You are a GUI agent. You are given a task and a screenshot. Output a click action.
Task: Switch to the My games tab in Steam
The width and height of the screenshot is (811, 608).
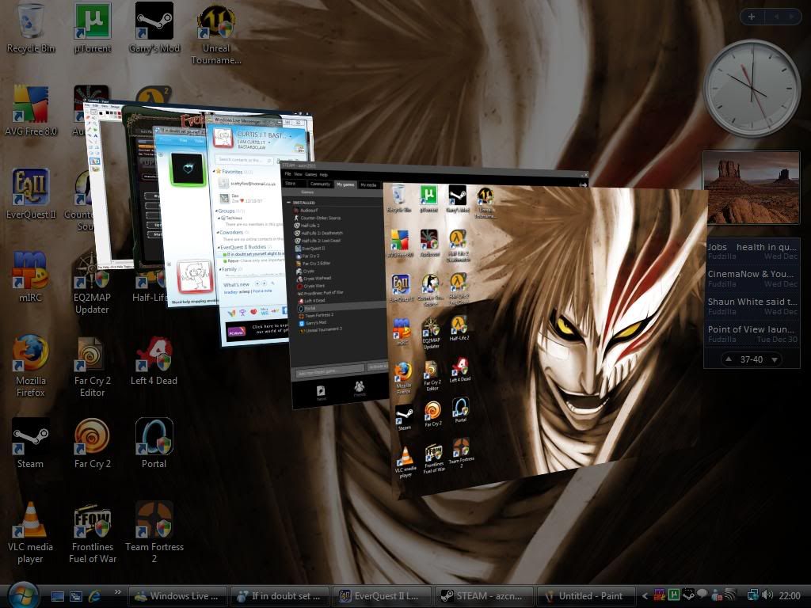(x=345, y=184)
